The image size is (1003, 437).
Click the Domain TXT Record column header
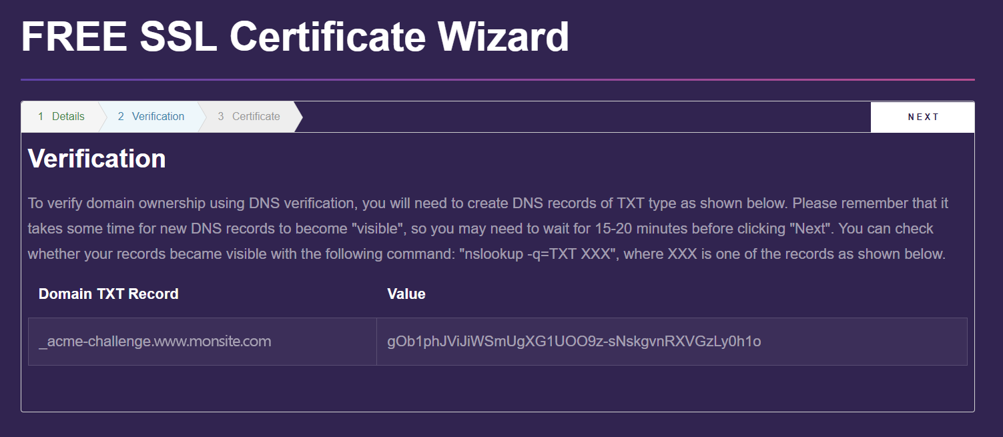point(109,294)
